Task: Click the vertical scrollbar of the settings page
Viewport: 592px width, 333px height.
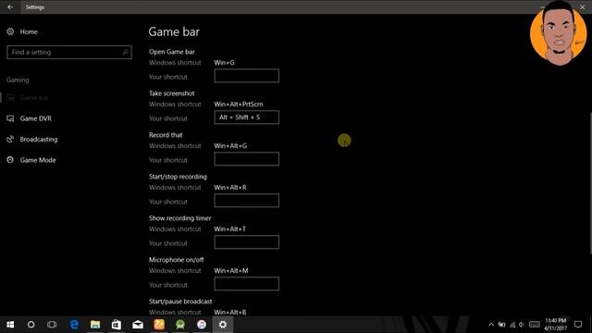Action: coord(590,183)
